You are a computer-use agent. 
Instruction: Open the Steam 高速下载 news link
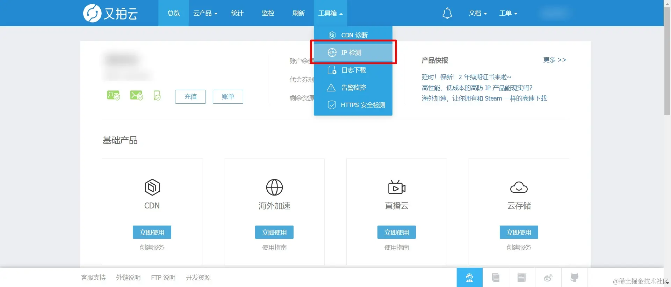(484, 98)
